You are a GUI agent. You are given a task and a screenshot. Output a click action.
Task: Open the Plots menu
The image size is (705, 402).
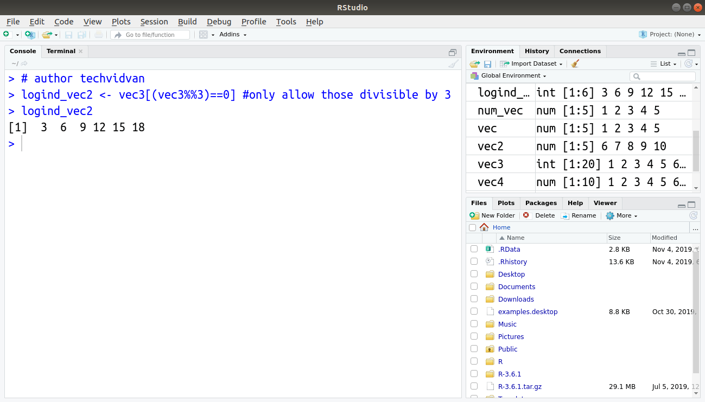point(120,22)
